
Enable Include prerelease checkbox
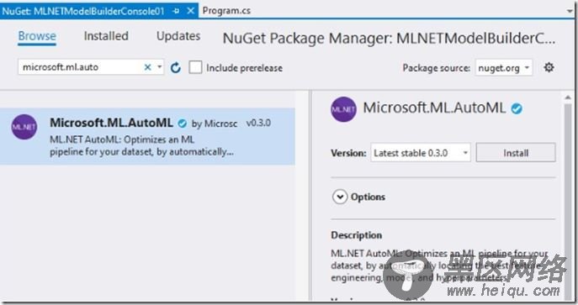pos(195,67)
